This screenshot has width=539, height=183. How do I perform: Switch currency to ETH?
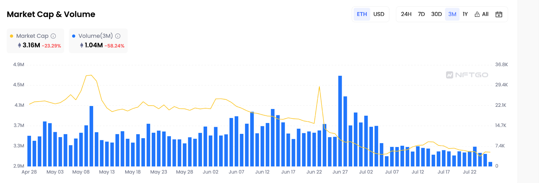362,14
